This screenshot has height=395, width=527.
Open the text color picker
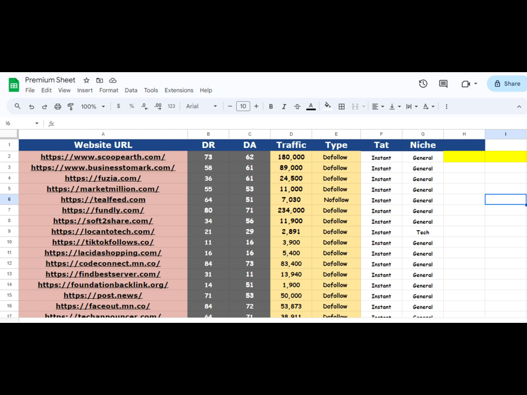[311, 106]
